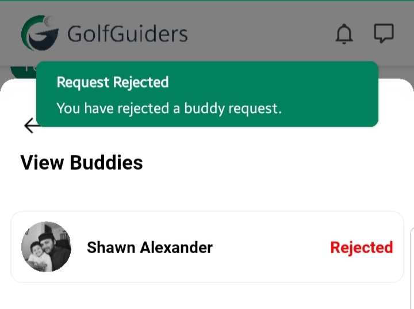Tap blank white area below the buddy card
The height and width of the screenshot is (309, 414).
point(207,296)
